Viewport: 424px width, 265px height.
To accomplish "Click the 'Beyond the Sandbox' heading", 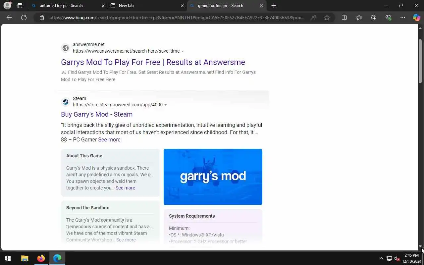I will (x=87, y=208).
